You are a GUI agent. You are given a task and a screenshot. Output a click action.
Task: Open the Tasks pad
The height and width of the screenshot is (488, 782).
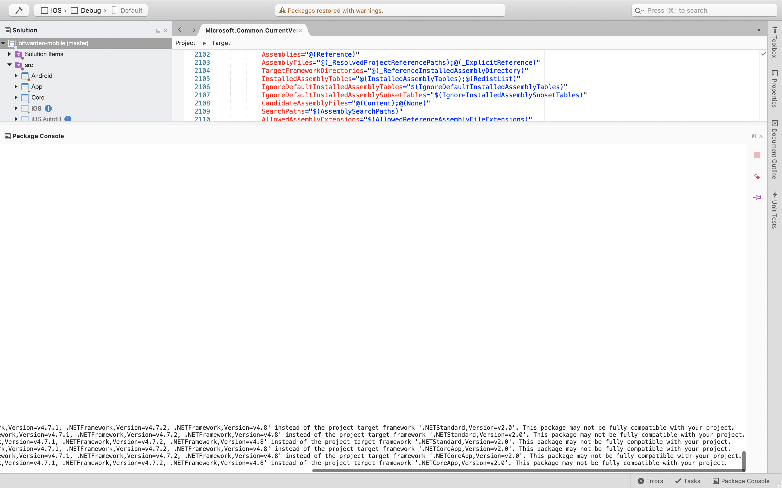click(x=688, y=481)
